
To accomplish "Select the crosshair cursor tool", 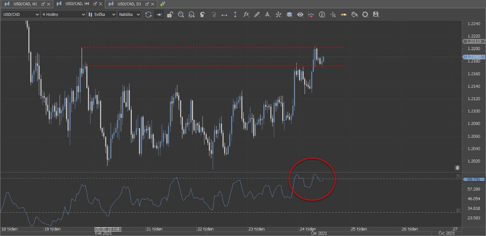I will [x=333, y=15].
